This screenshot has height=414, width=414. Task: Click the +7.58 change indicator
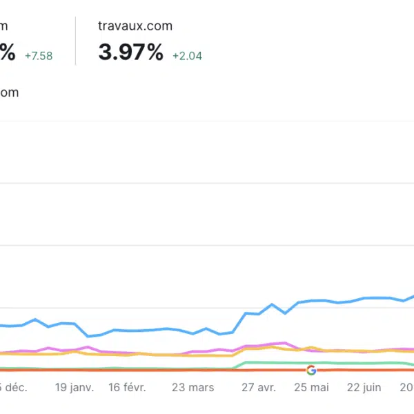38,56
